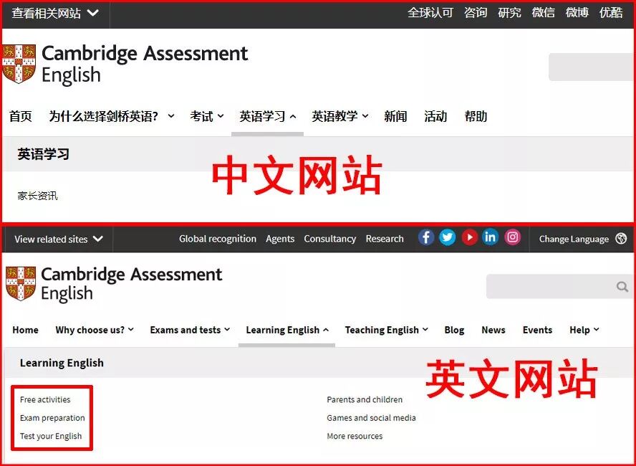Open the 英语教学 dropdown menu
Viewport: 636px width, 466px height.
coord(340,116)
